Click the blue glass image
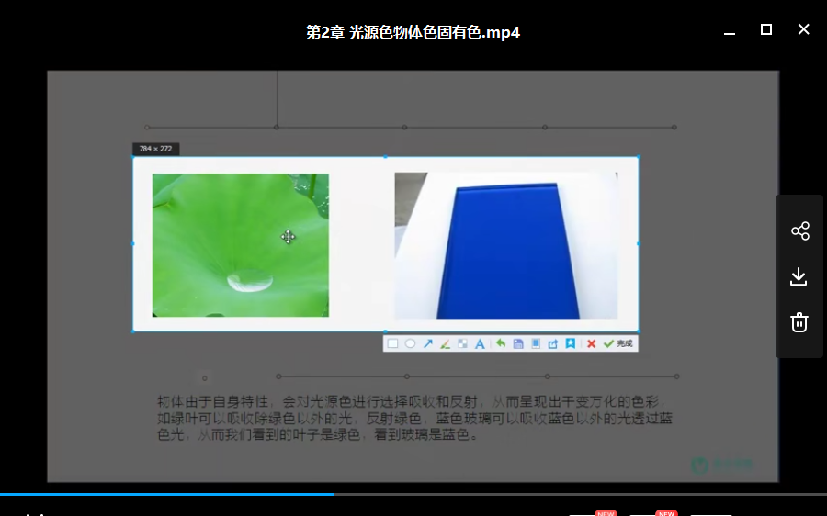827x516 pixels. click(506, 246)
